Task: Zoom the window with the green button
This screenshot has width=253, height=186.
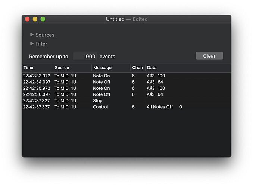Action: (43, 19)
